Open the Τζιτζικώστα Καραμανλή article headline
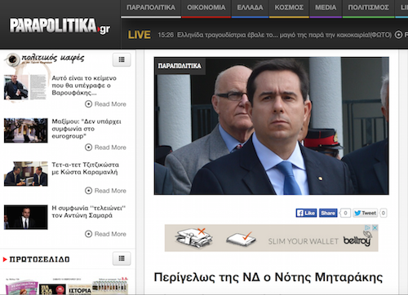The image size is (408, 295). click(85, 169)
